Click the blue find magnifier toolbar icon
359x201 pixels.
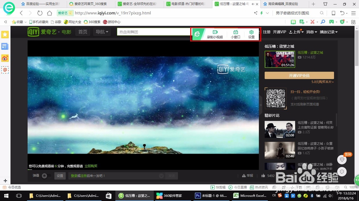[x=323, y=22]
